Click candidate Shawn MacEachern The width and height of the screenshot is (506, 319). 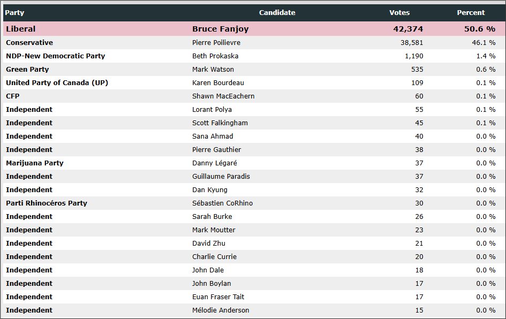[x=223, y=96]
